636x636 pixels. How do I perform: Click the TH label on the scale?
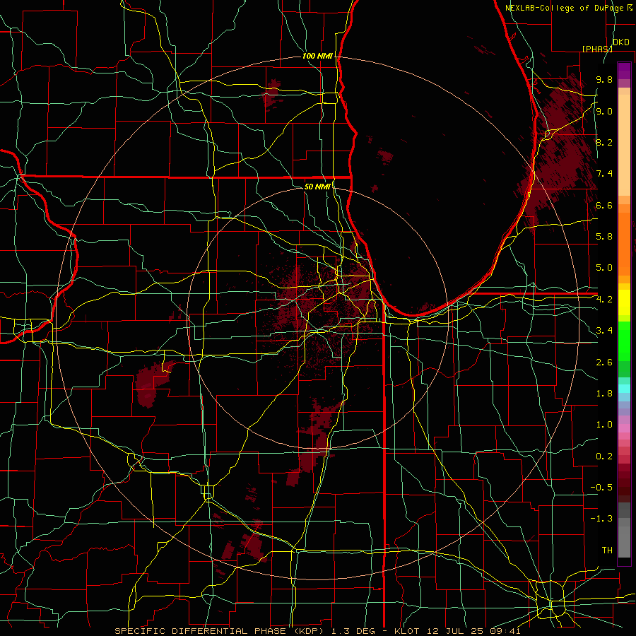click(607, 550)
